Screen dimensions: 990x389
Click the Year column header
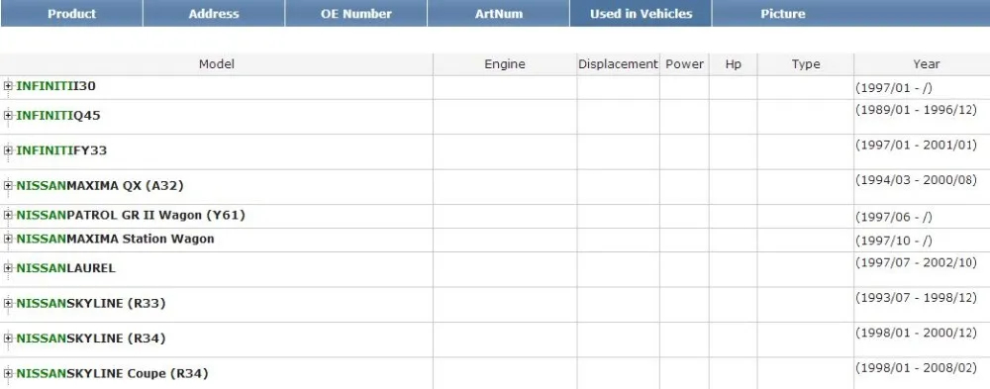(x=927, y=63)
